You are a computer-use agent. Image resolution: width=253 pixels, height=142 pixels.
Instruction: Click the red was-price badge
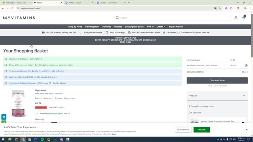[41, 107]
